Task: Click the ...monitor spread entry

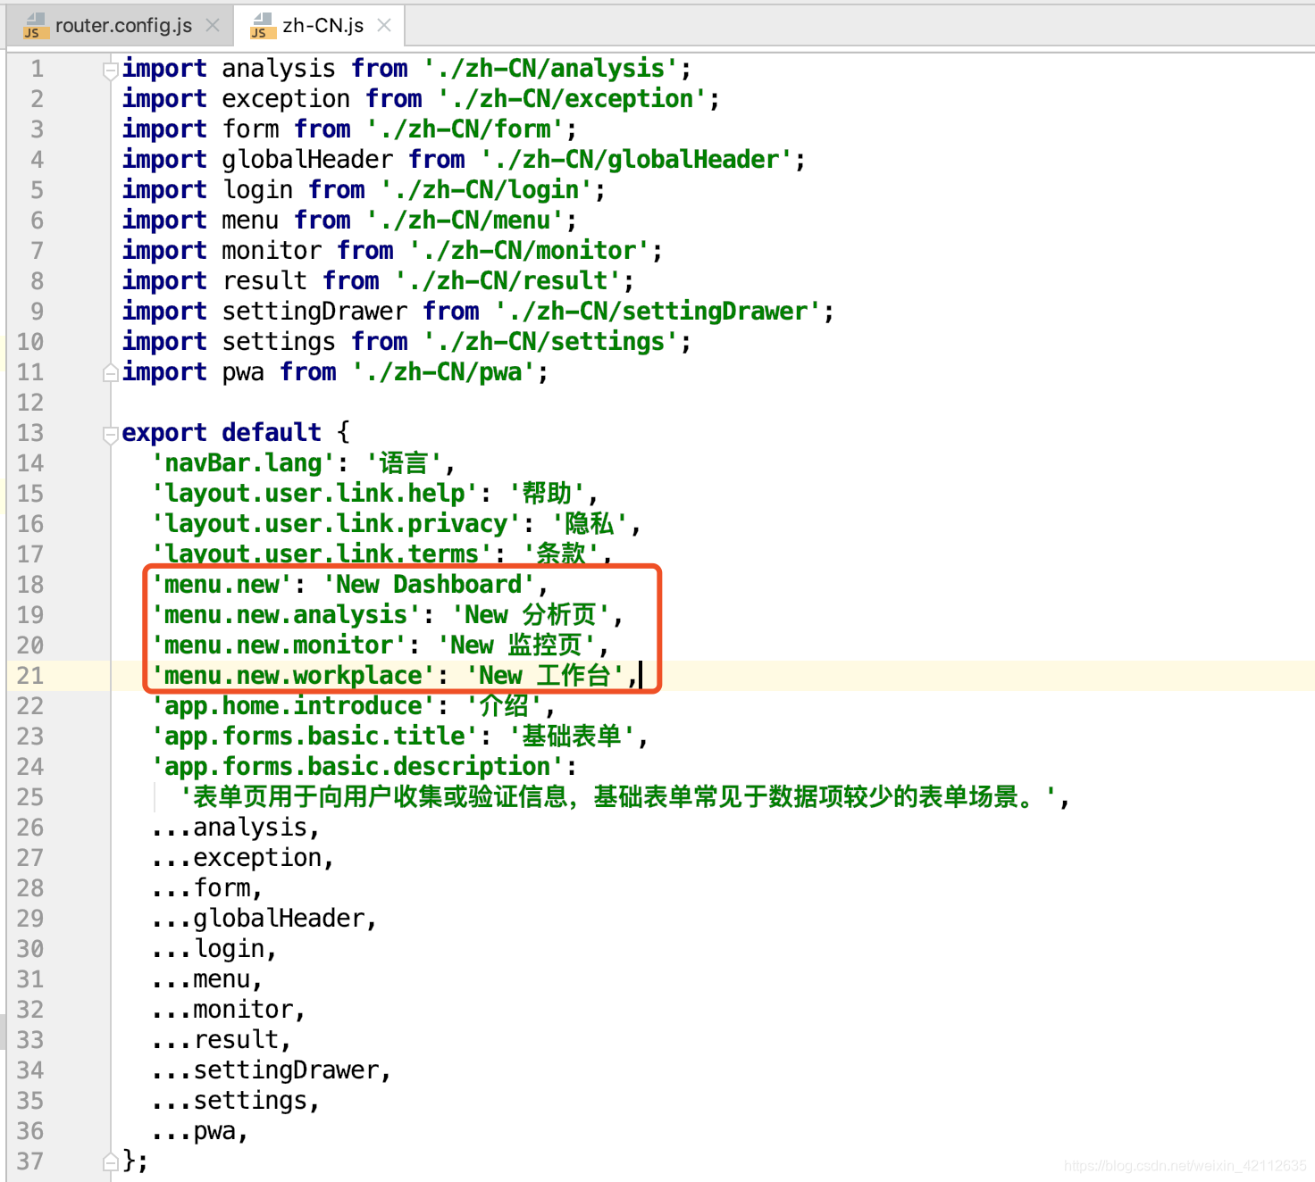Action: pos(222,1010)
